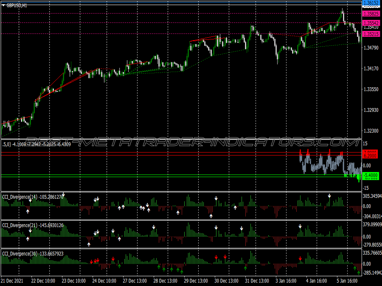Click the 24 Dec 10:00 time label
382x286 pixels.
[104, 281]
